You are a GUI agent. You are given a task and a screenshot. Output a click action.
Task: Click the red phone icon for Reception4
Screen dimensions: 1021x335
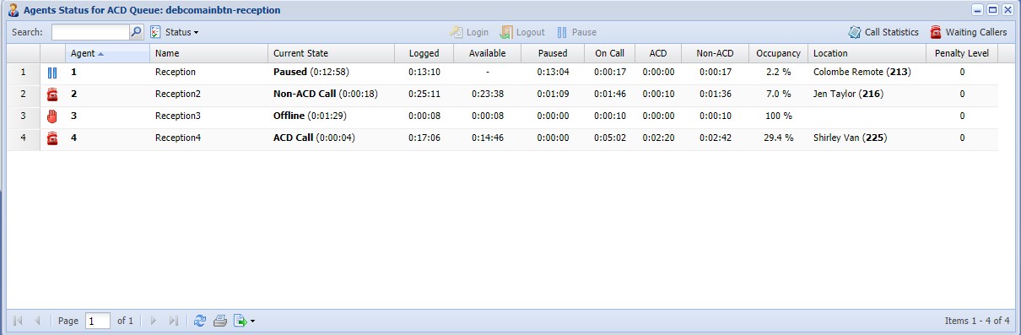pos(52,138)
